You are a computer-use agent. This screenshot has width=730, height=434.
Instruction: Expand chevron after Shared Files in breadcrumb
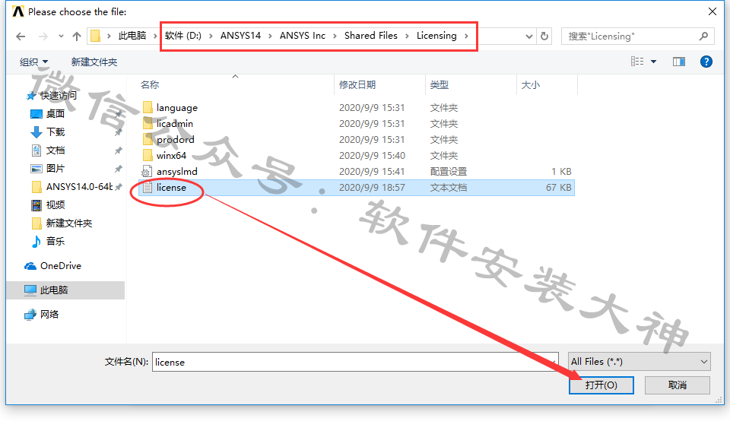(x=407, y=36)
